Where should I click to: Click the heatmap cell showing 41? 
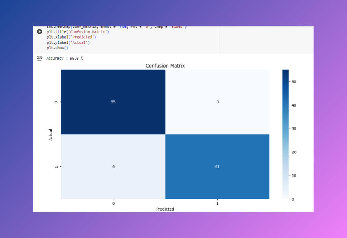(x=217, y=166)
